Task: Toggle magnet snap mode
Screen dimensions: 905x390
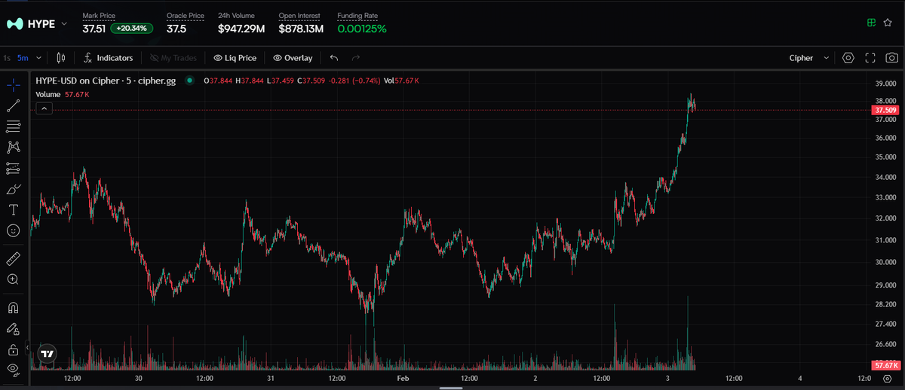Action: (x=13, y=307)
